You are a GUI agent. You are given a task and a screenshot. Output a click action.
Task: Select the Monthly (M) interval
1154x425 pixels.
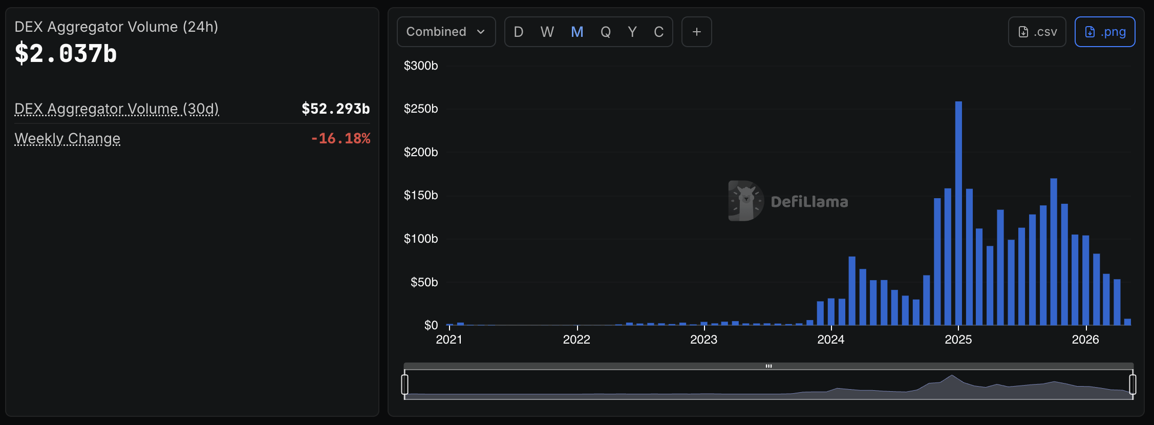click(577, 32)
